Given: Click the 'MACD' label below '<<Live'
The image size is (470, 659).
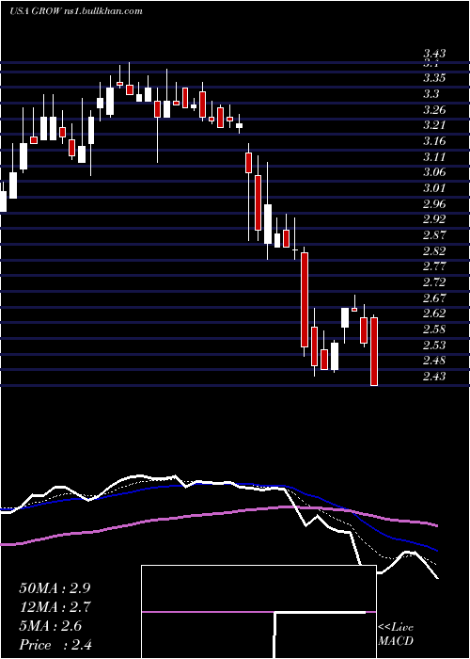Looking at the screenshot, I should pyautogui.click(x=396, y=642).
